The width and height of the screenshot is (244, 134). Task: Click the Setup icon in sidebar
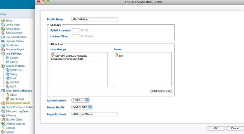click(x=3, y=20)
